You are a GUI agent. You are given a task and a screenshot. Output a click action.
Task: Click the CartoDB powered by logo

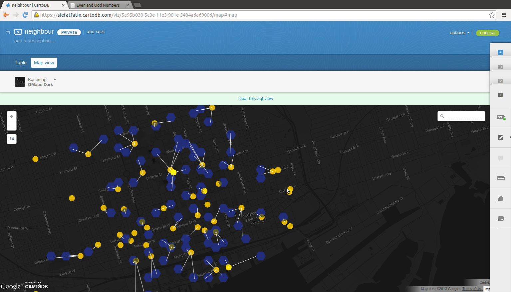36,285
